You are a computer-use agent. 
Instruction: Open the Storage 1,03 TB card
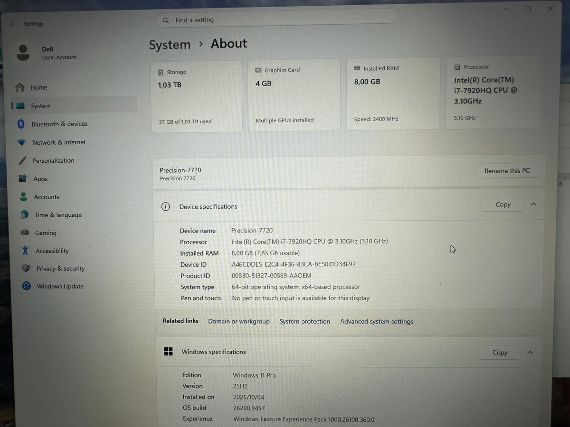click(196, 96)
